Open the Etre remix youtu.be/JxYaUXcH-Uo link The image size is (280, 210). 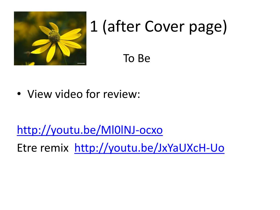click(x=149, y=148)
